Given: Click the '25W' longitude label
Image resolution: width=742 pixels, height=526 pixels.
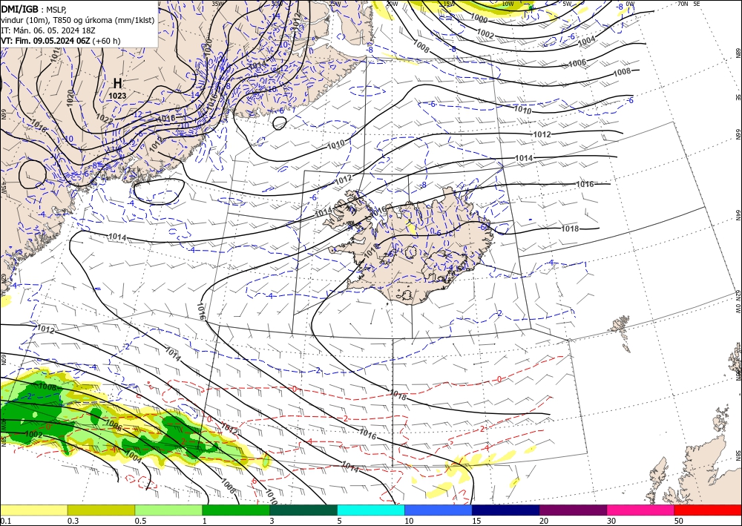Looking at the screenshot, I should [335, 4].
